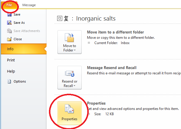Click the Properties document icon

(69, 109)
